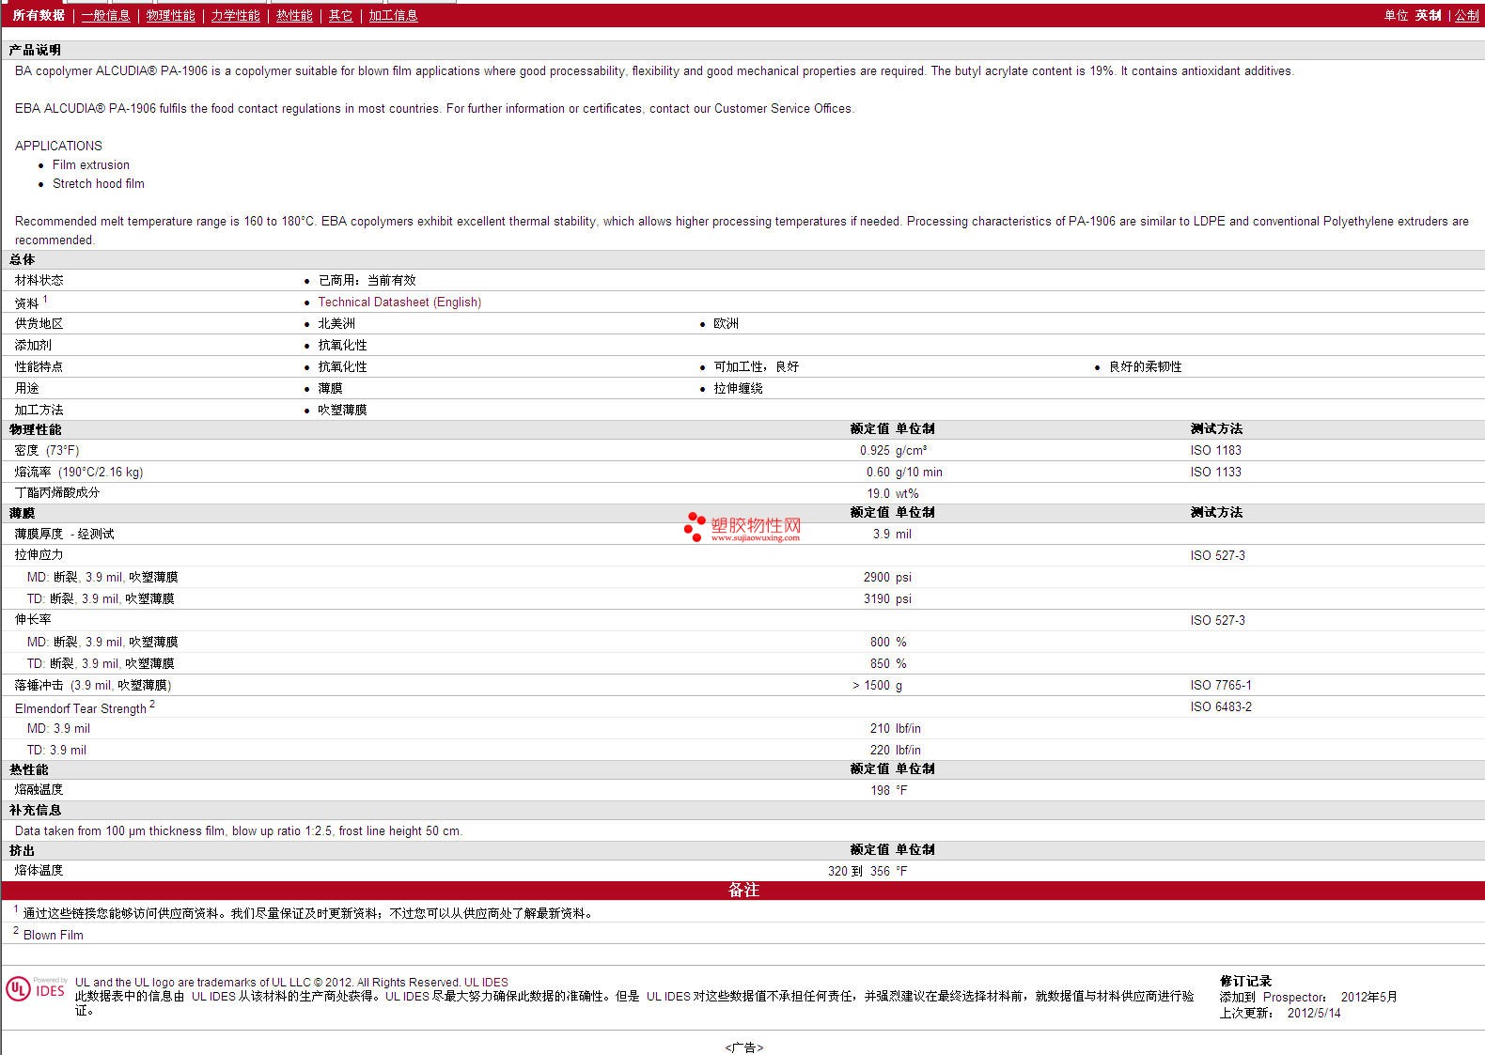Open the 其它 tab
This screenshot has width=1485, height=1055.
340,16
